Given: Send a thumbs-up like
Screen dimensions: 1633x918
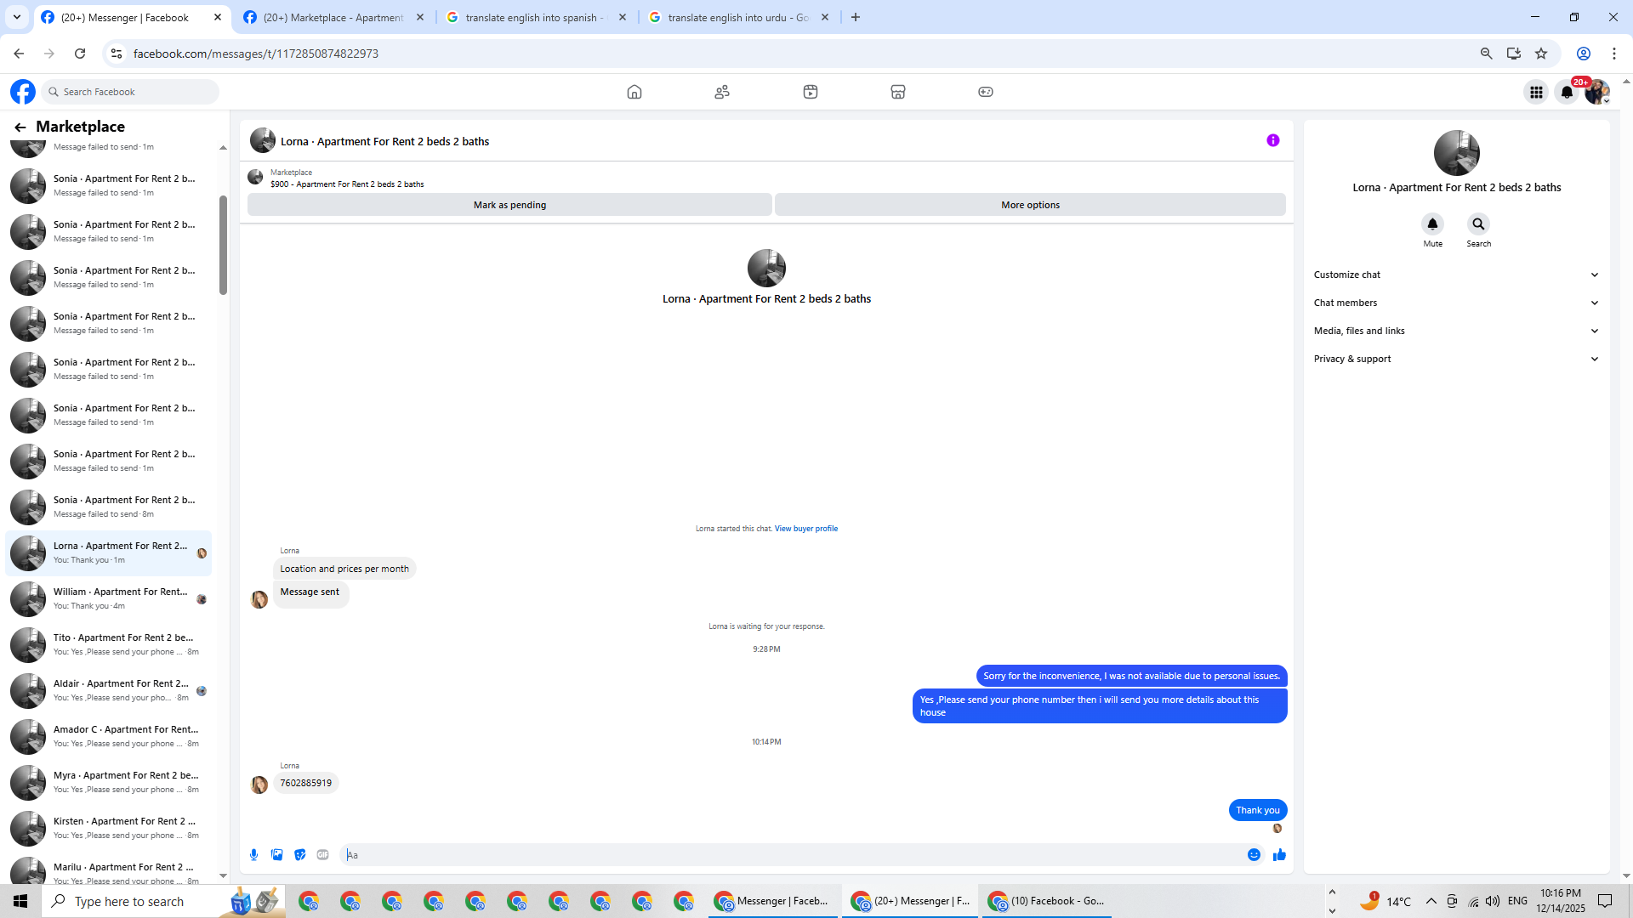Looking at the screenshot, I should click(1279, 855).
